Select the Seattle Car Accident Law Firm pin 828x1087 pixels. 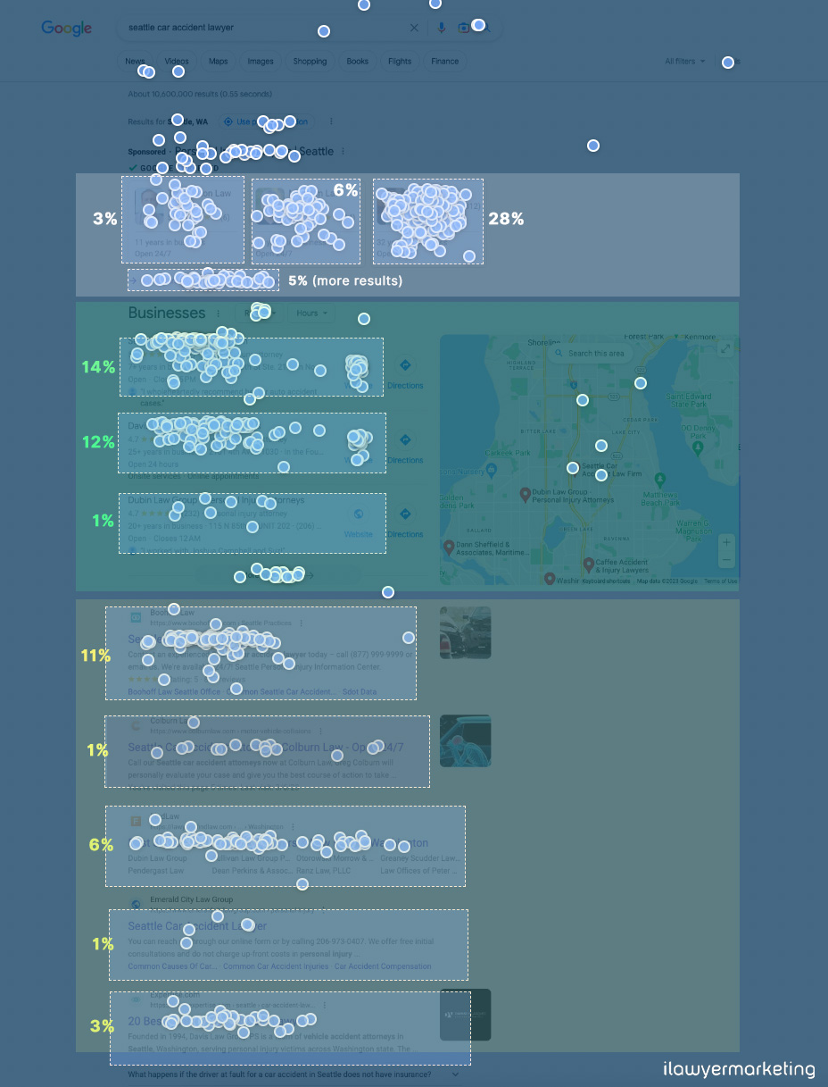point(573,468)
